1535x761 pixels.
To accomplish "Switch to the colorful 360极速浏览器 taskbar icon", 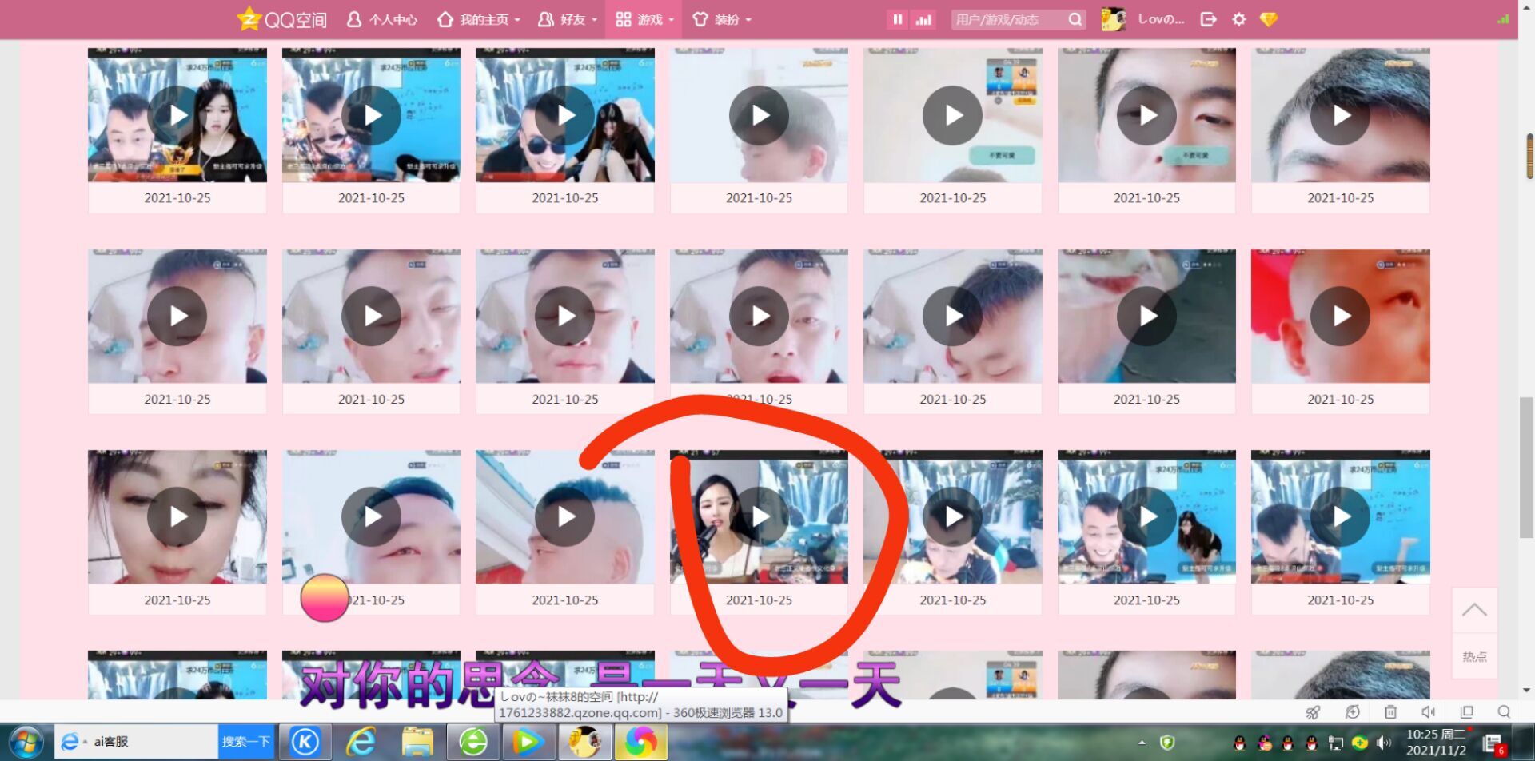I will [640, 742].
